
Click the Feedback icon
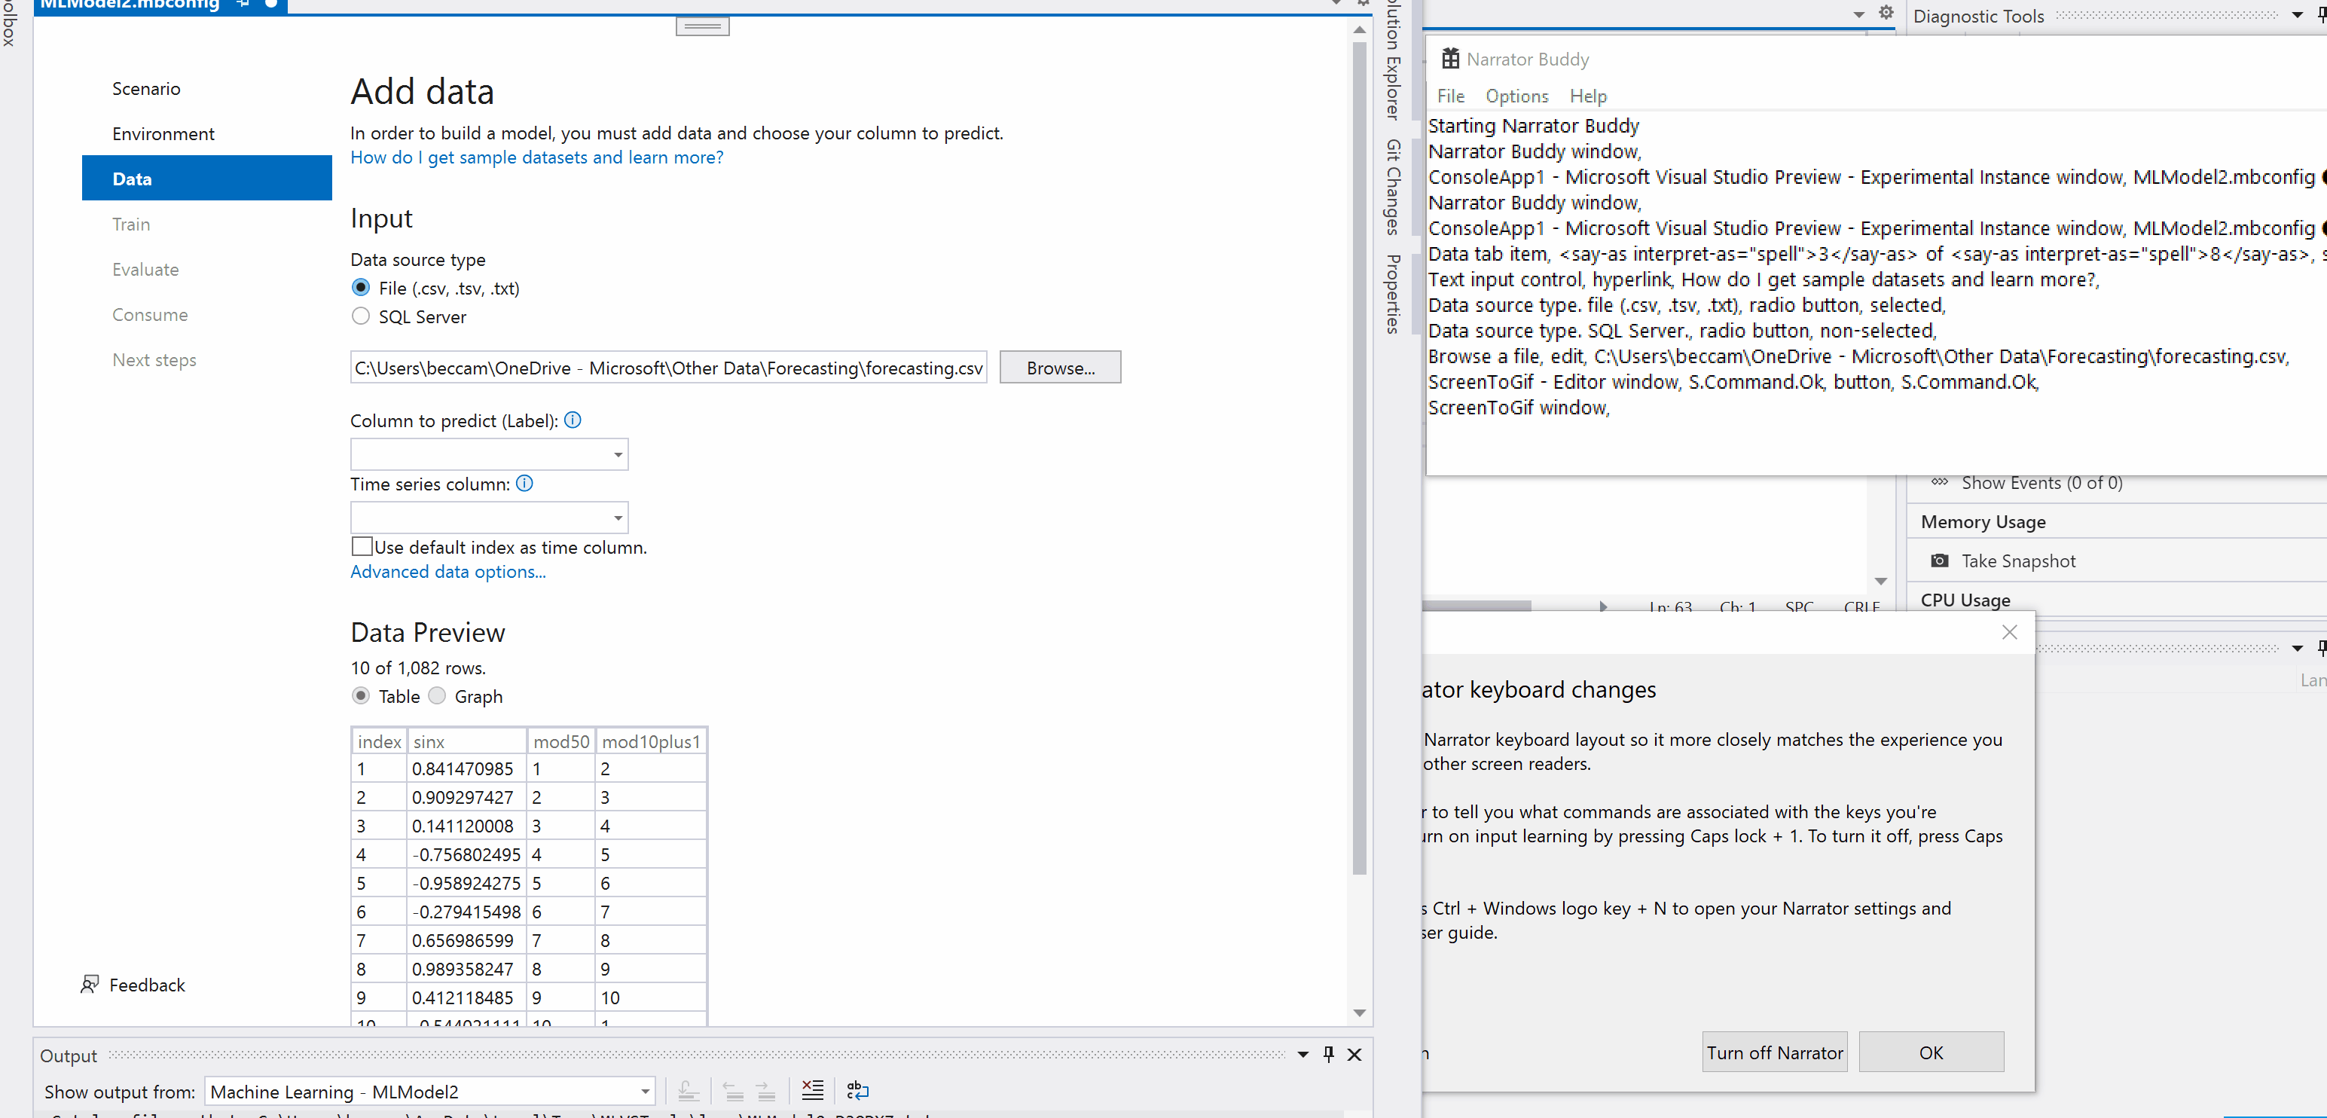pyautogui.click(x=90, y=985)
